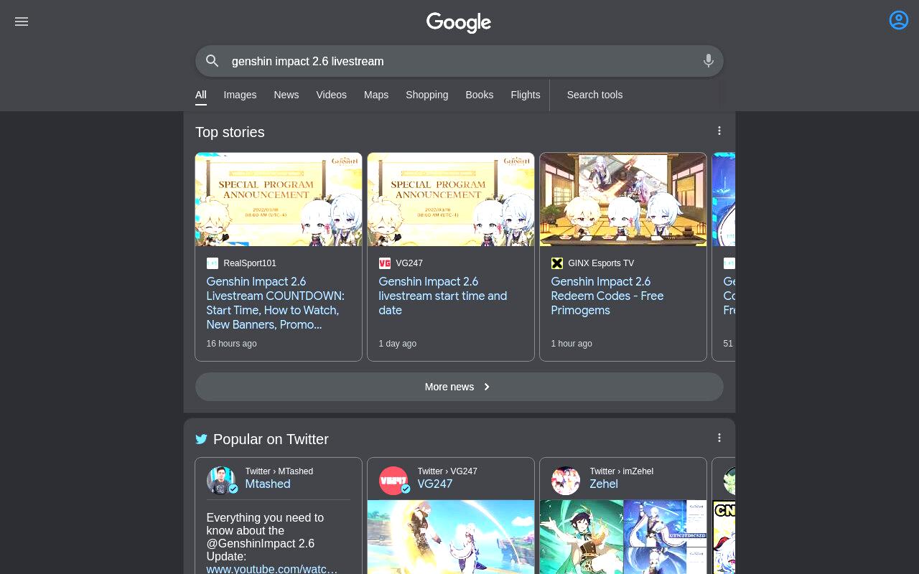Open Livestream COUNTDOWN story headline
919x574 pixels.
pos(276,303)
